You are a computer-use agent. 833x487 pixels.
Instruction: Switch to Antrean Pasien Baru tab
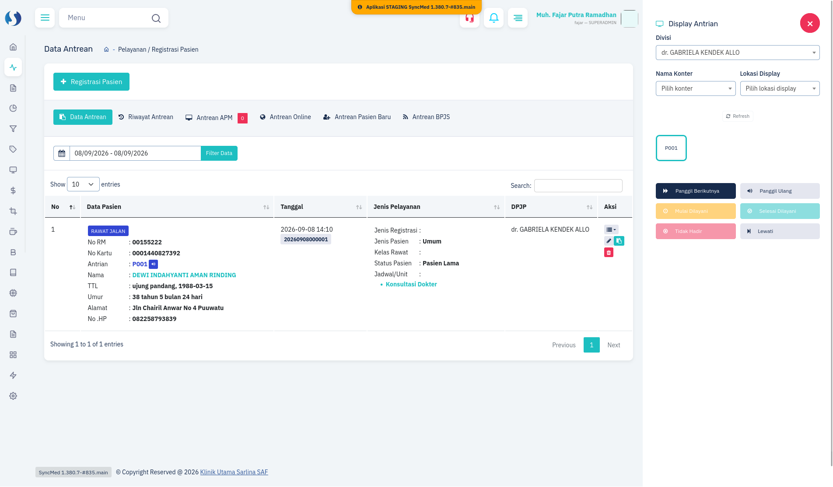[357, 117]
